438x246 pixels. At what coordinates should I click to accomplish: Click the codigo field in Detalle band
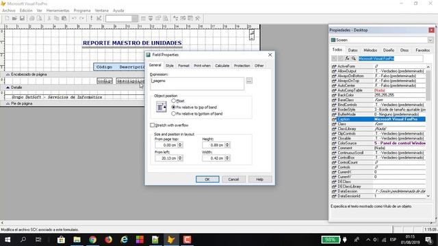click(x=105, y=81)
